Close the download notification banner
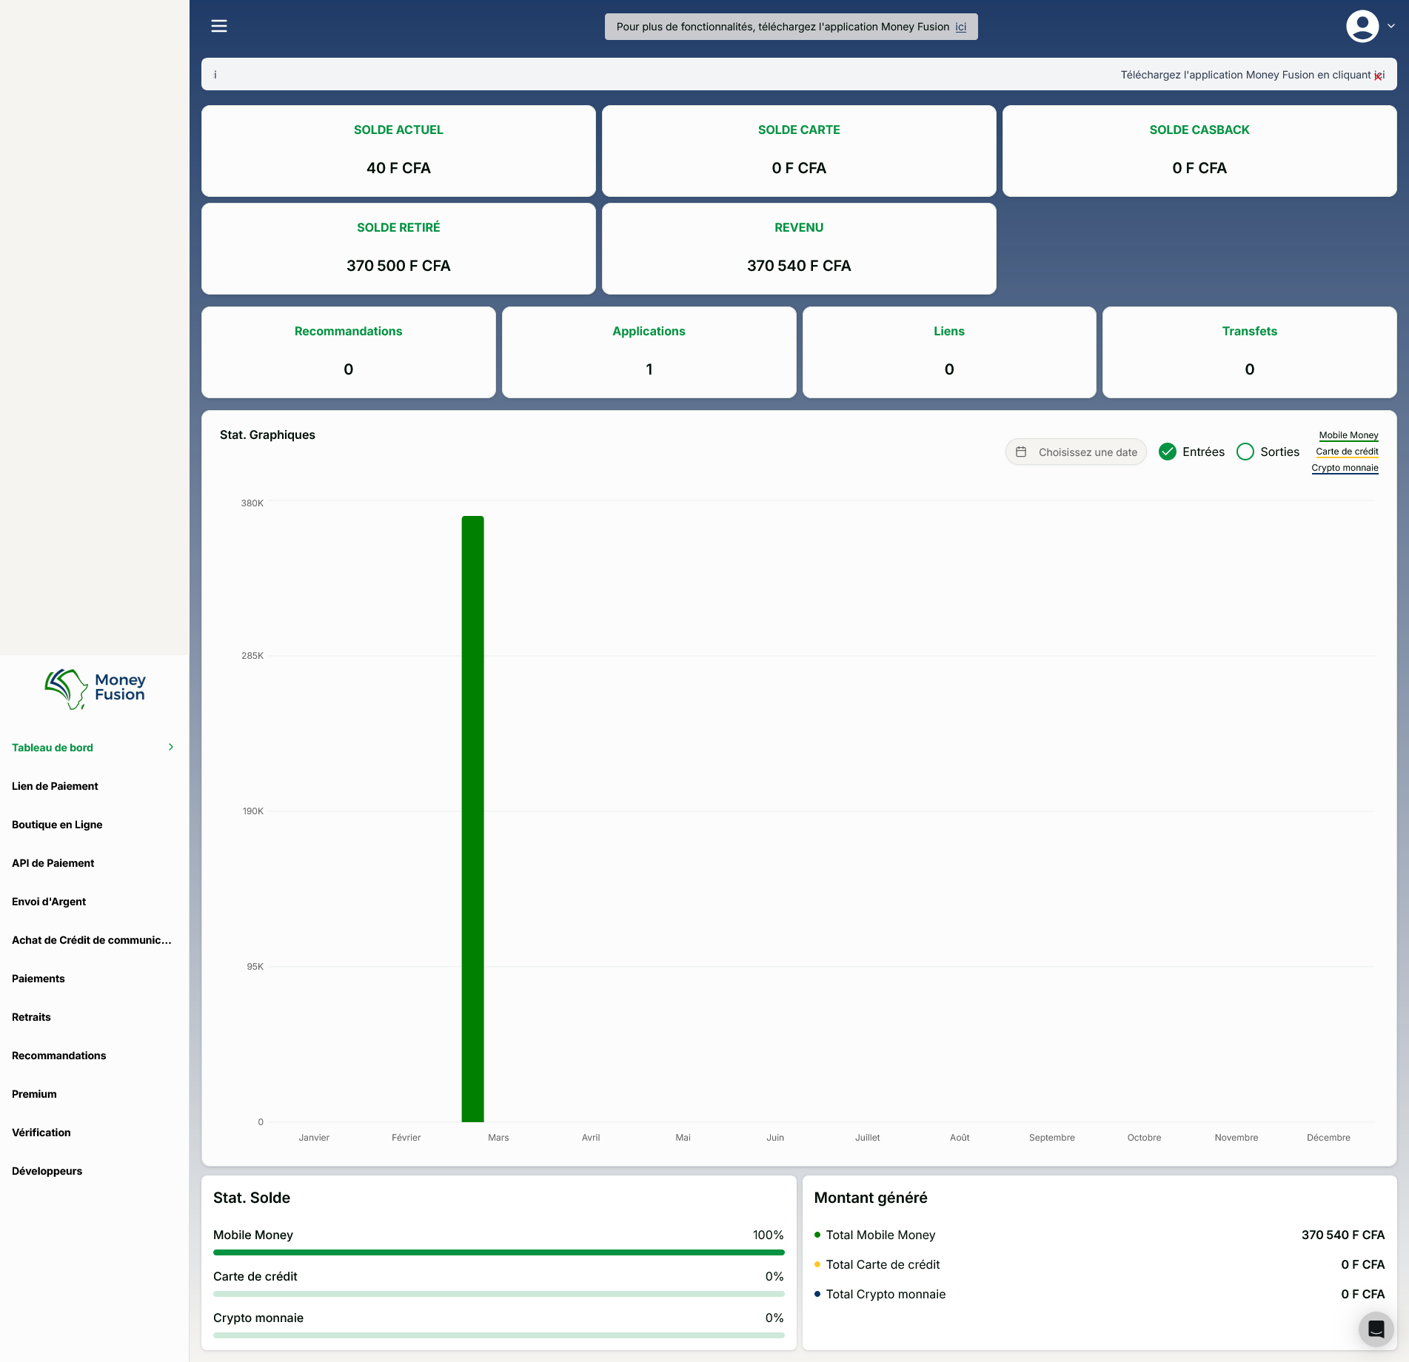Screen dimensions: 1409x1362 pos(1377,77)
